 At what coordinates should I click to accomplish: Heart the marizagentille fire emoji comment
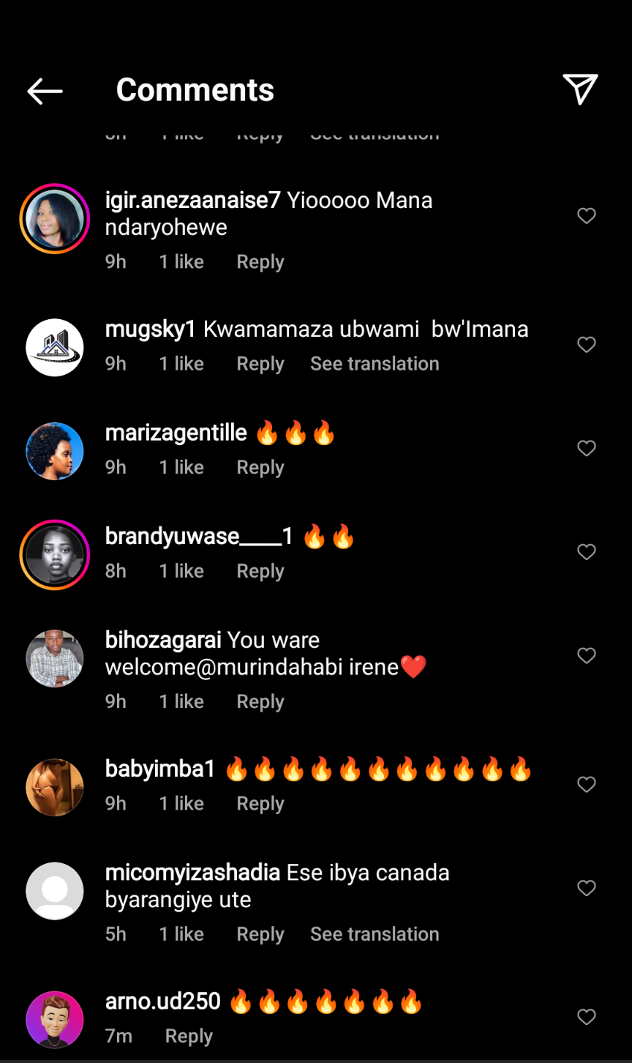[x=587, y=448]
